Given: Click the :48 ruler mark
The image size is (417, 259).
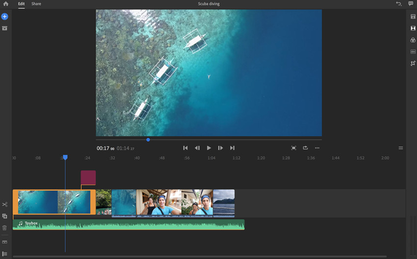Looking at the screenshot, I should (x=162, y=158).
